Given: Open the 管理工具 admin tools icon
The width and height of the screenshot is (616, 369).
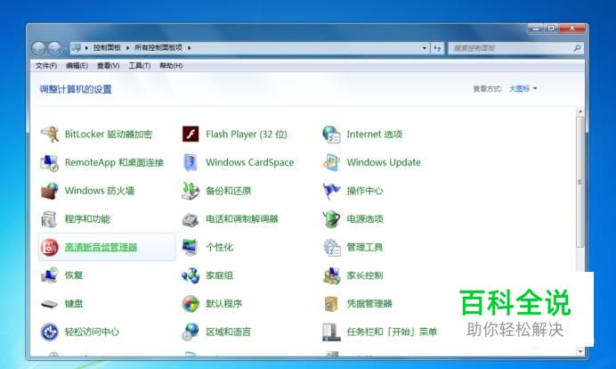Looking at the screenshot, I should point(331,248).
